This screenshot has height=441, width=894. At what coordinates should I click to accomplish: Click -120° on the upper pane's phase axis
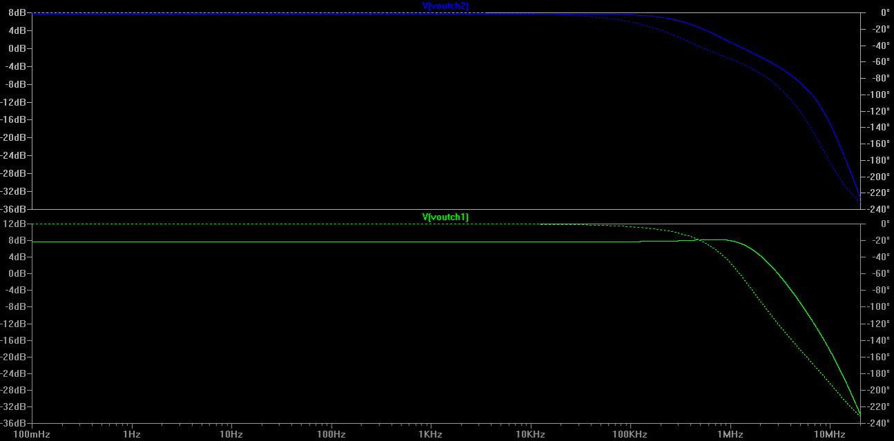[x=878, y=111]
